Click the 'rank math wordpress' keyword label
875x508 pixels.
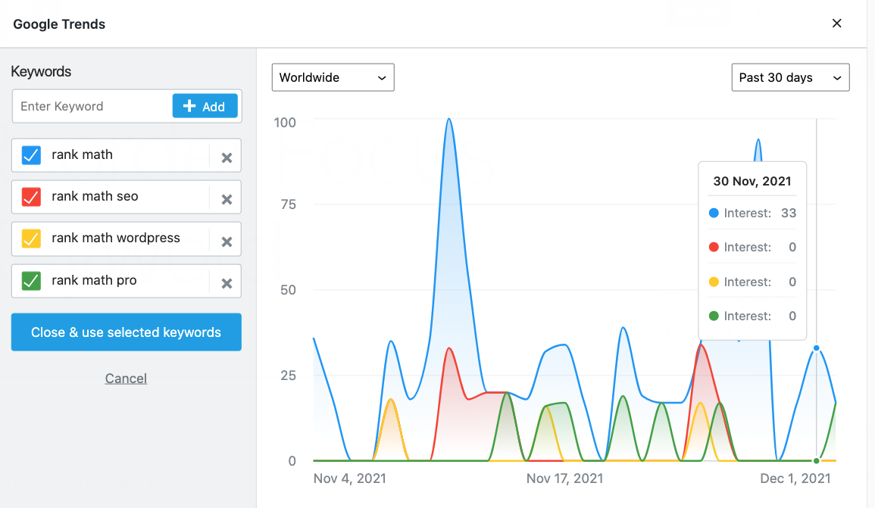[x=116, y=238]
